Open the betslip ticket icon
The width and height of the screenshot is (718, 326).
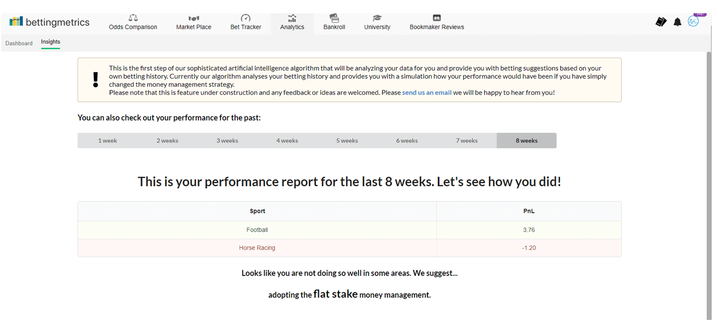pos(661,22)
